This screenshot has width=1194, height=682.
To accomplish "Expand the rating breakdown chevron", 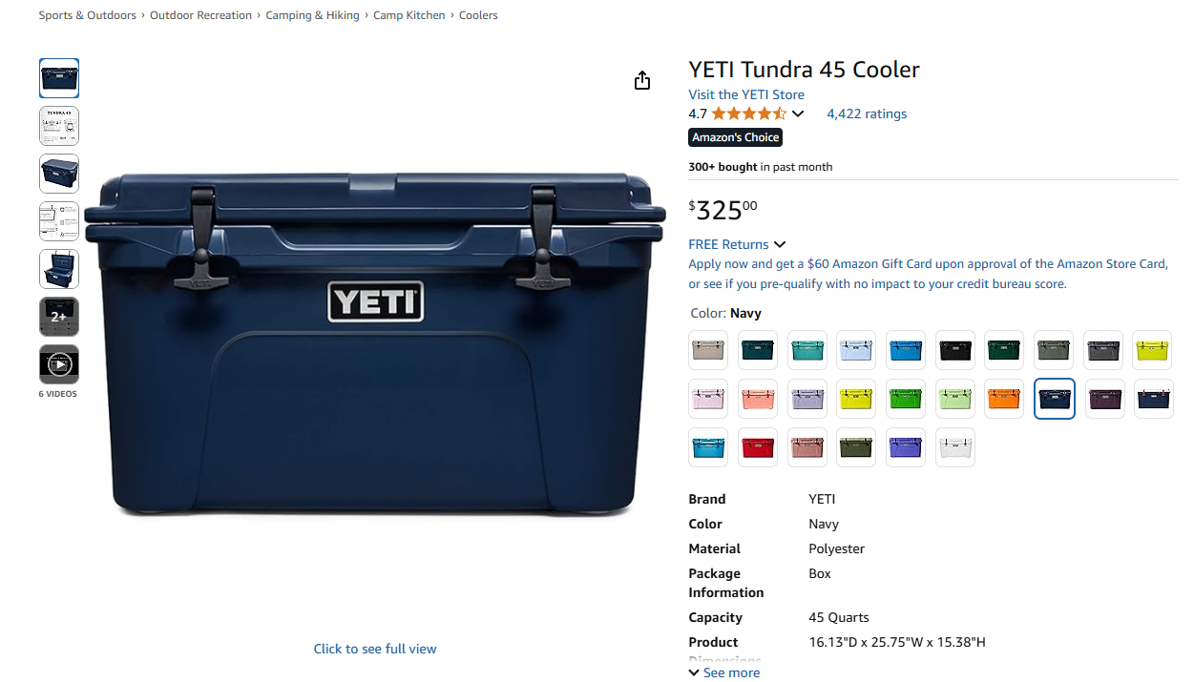I will coord(798,114).
